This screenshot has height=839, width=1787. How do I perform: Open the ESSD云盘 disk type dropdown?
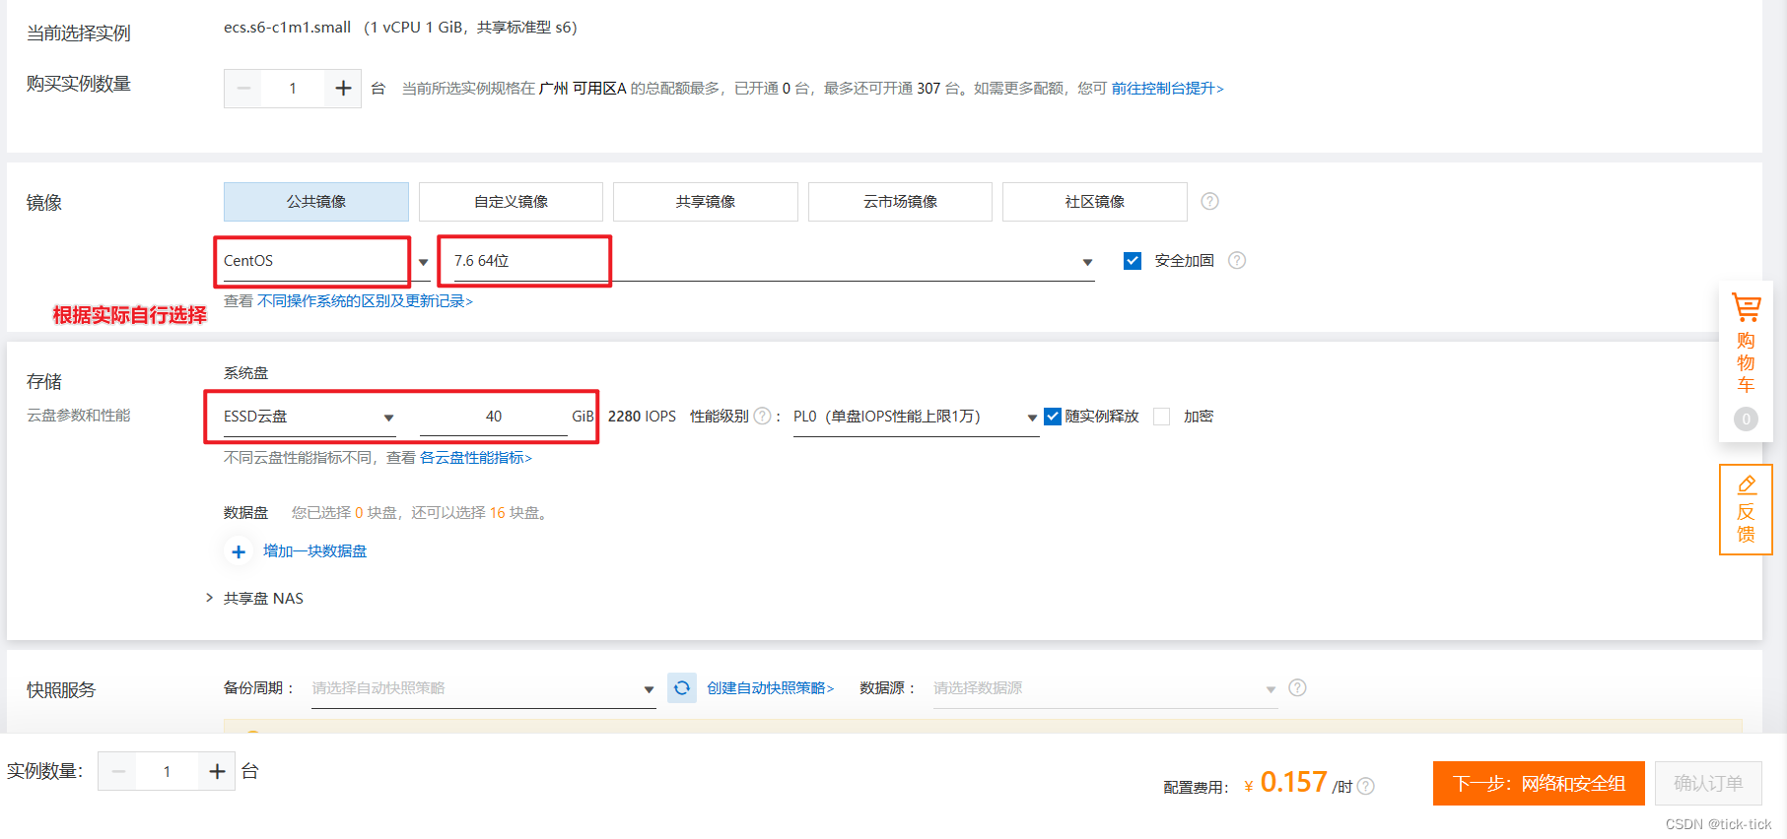[x=309, y=417]
